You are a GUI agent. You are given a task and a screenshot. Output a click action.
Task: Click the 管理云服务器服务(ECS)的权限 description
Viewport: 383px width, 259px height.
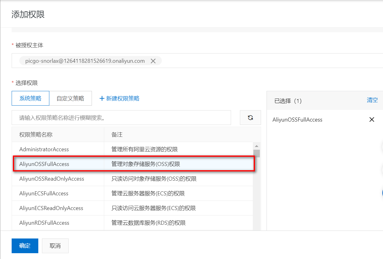tap(148, 193)
